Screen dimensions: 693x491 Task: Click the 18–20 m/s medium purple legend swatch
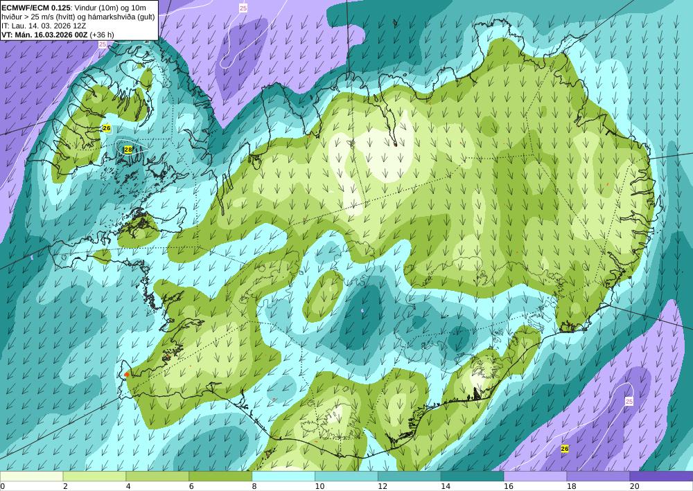point(598,476)
